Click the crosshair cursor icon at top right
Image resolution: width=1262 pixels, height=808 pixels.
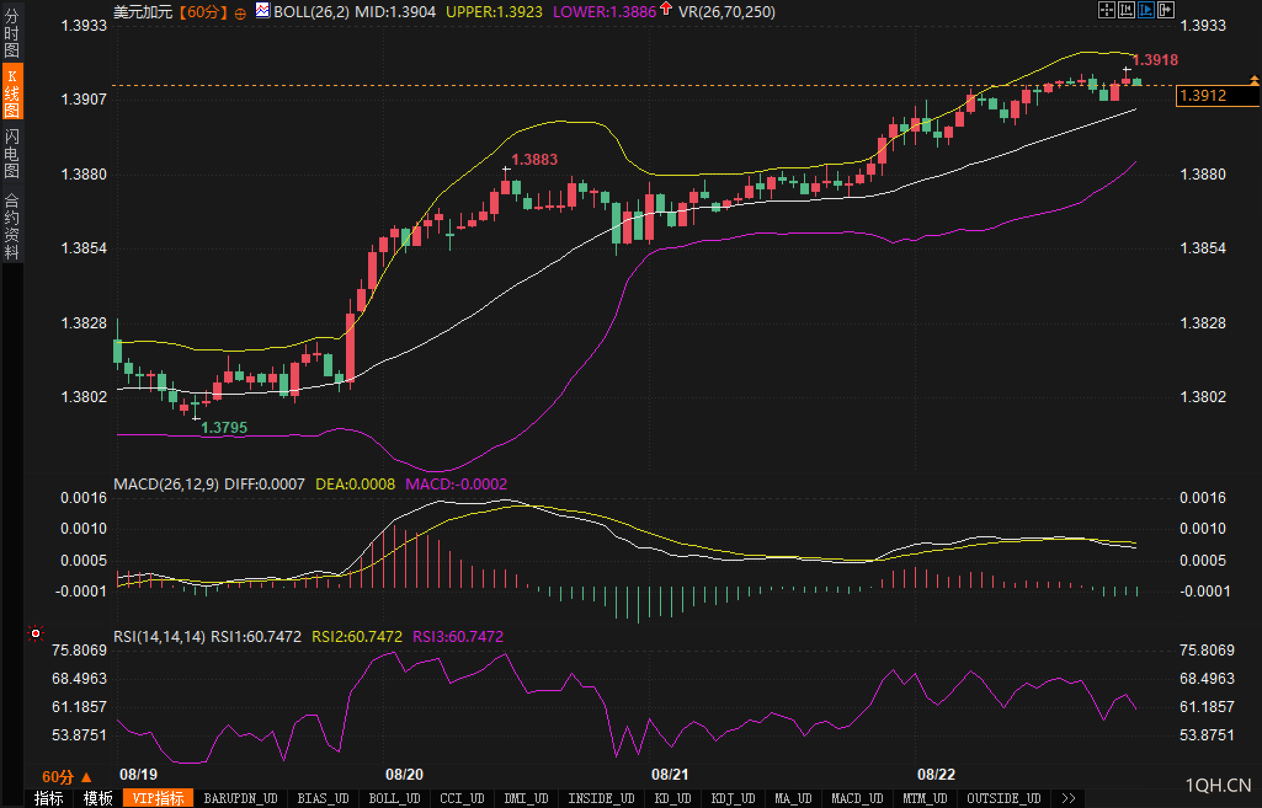click(x=1106, y=10)
